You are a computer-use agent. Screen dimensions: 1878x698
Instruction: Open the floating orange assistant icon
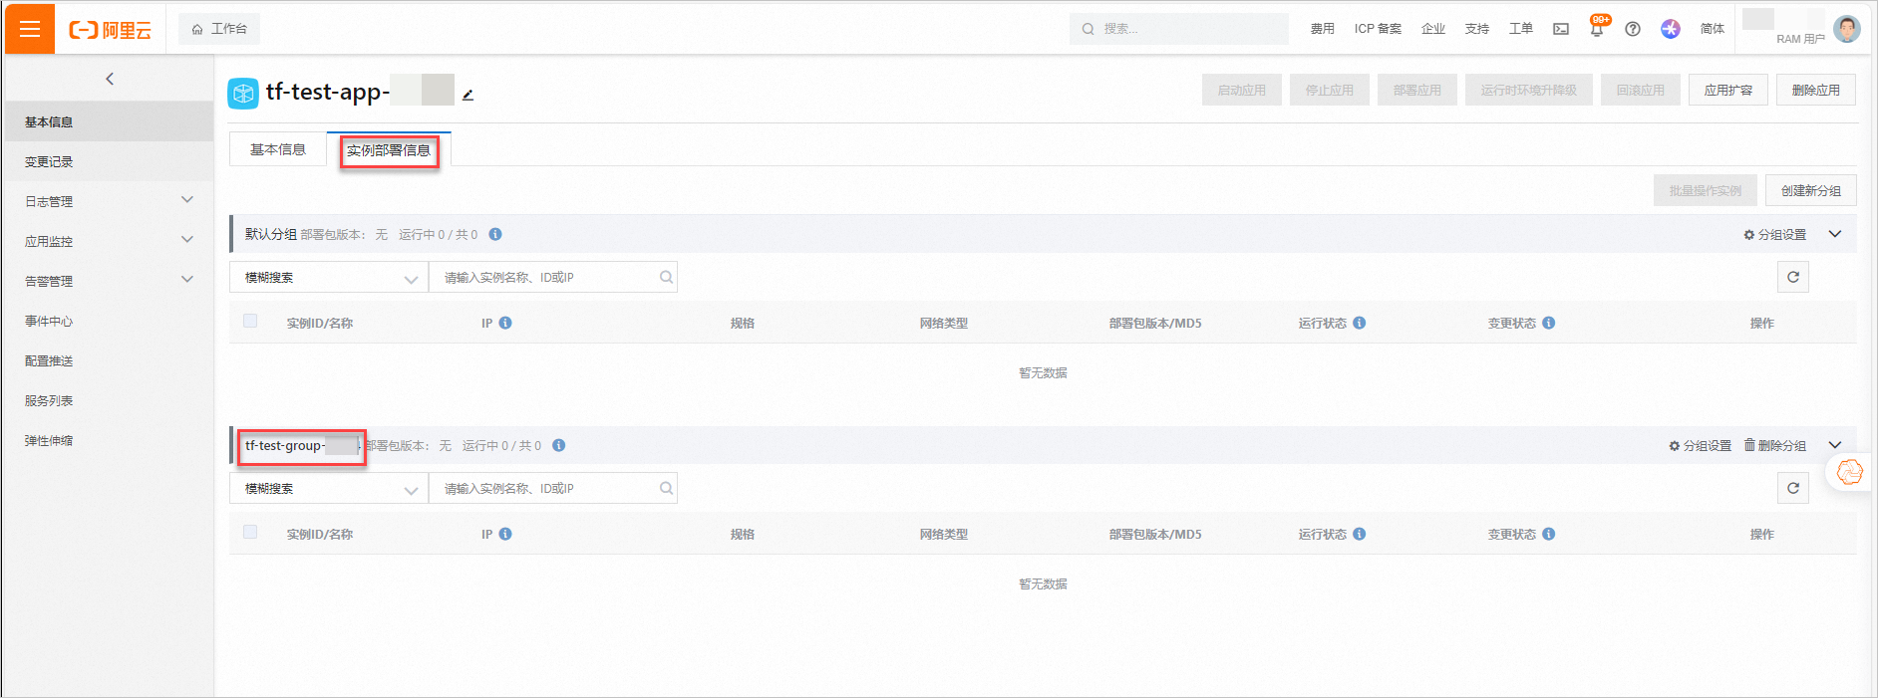coord(1850,472)
